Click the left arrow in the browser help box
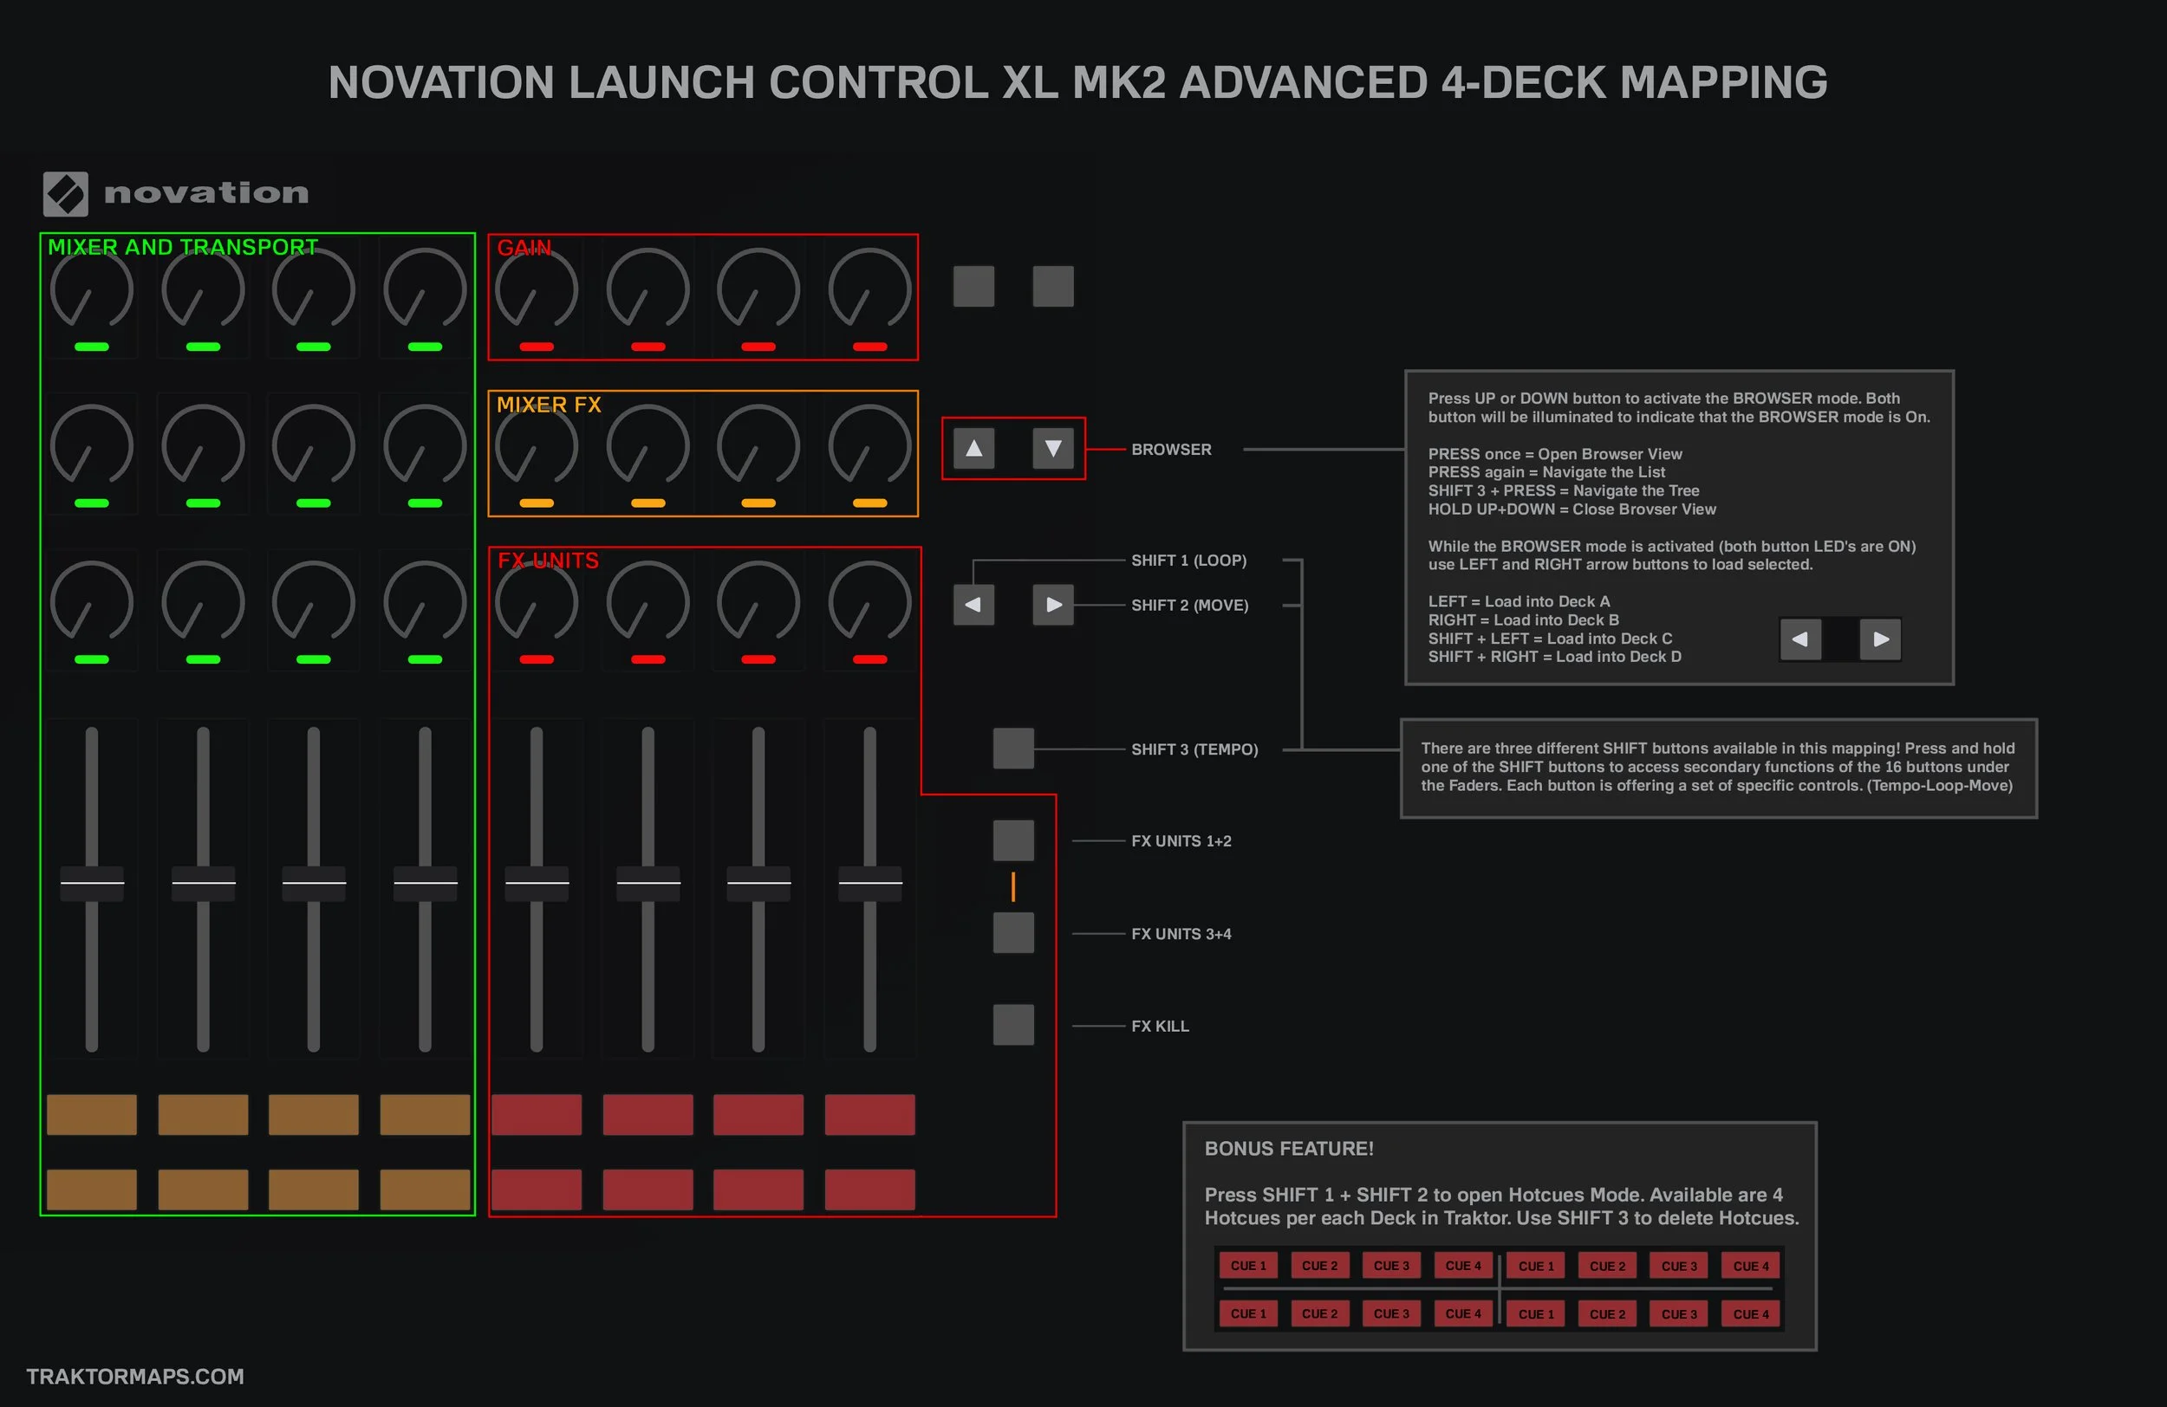This screenshot has width=2167, height=1407. [x=1800, y=639]
